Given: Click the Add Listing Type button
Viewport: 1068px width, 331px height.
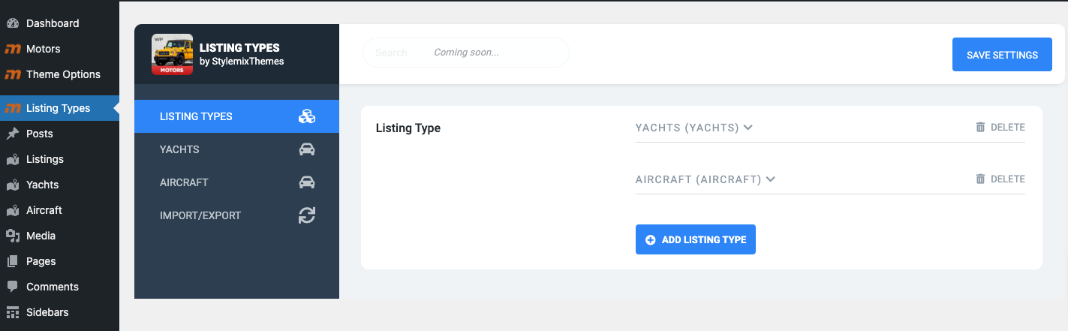Looking at the screenshot, I should pos(695,239).
